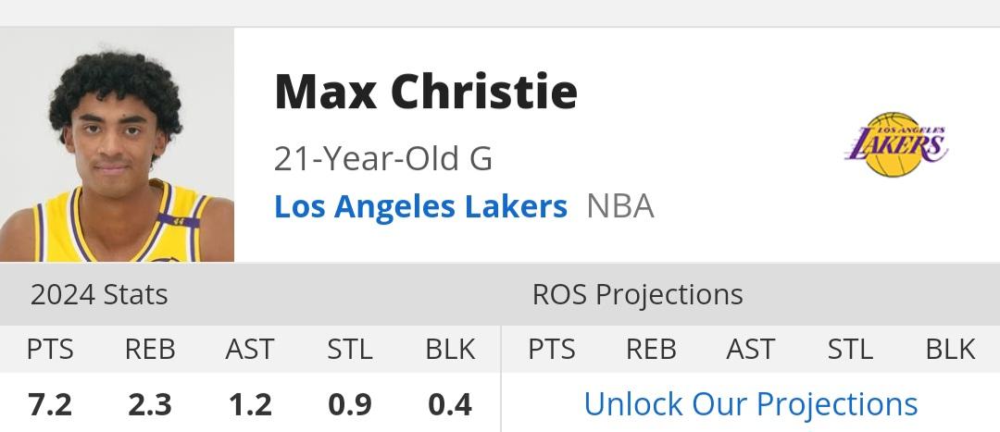Click the REB column under ROS Projections
The width and height of the screenshot is (1000, 432).
pos(651,349)
